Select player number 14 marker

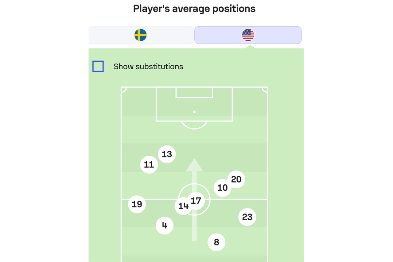(x=183, y=206)
